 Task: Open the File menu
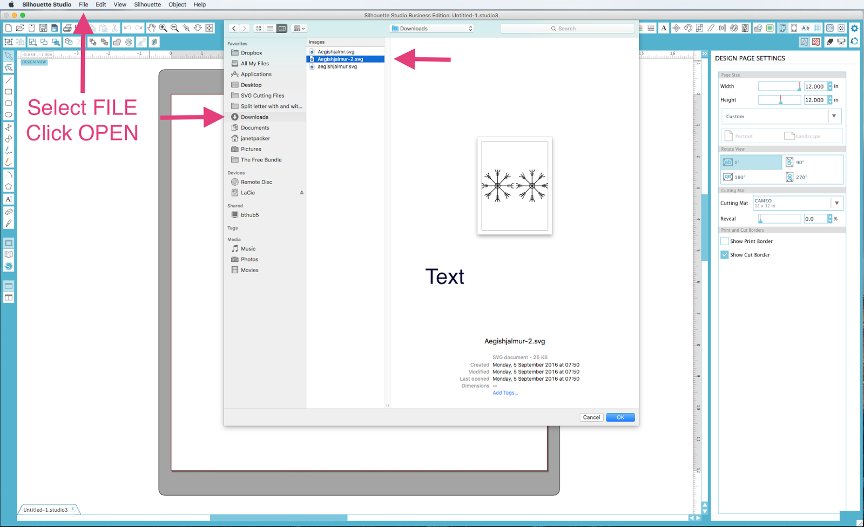pos(84,4)
